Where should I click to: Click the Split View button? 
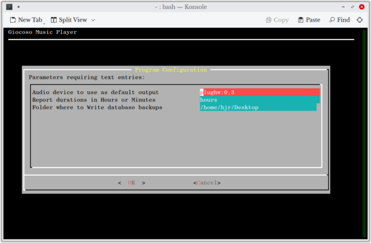pos(69,20)
